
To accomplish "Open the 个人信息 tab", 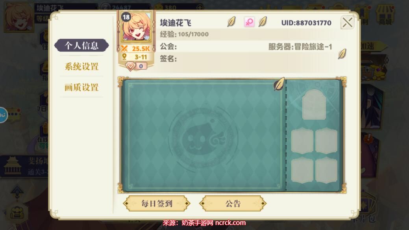I will [81, 46].
